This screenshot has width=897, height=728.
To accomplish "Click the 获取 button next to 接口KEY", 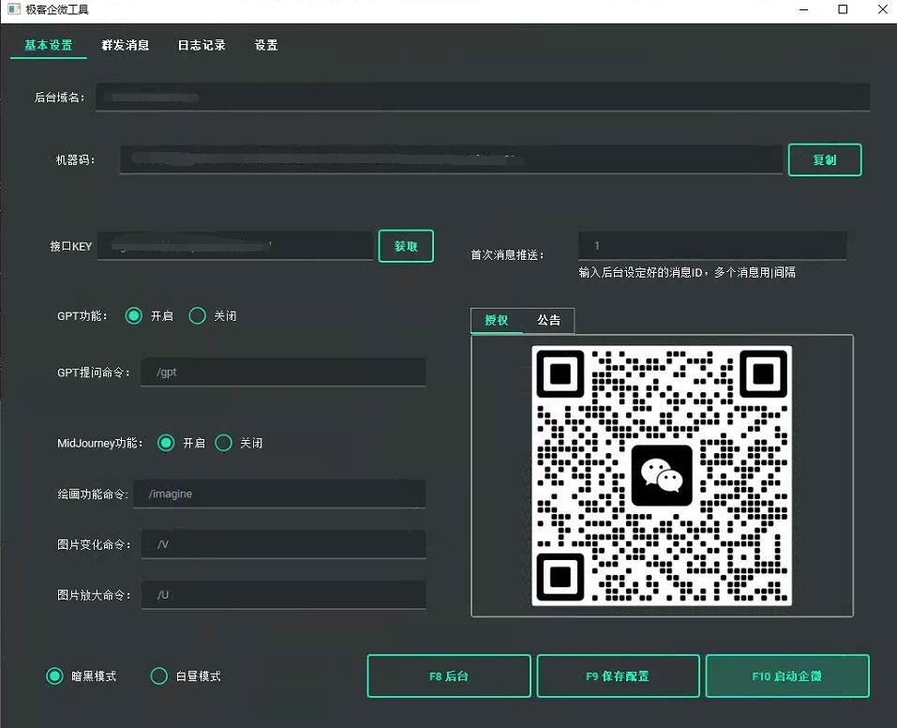I will pos(405,246).
